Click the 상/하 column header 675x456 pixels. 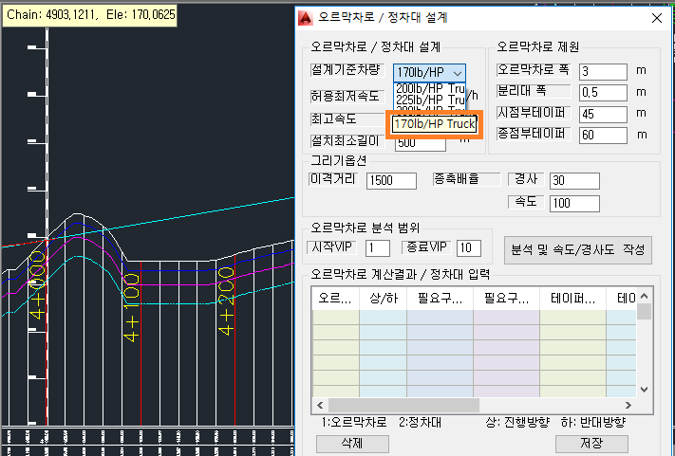[383, 299]
